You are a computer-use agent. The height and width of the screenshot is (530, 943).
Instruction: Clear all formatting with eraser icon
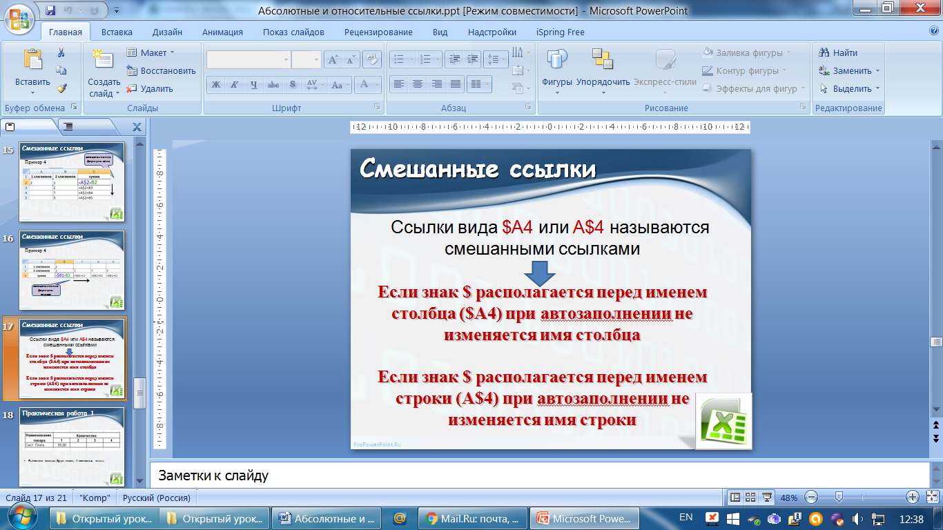[372, 60]
